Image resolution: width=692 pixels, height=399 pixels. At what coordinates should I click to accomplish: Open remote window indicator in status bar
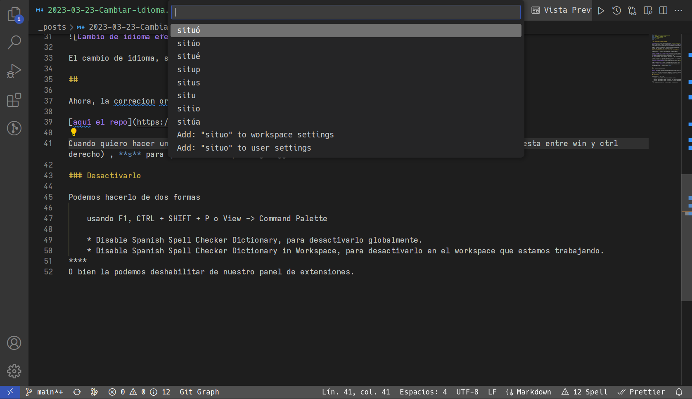point(10,392)
